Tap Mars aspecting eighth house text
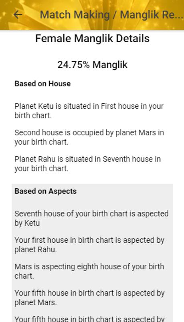 [x=89, y=271]
